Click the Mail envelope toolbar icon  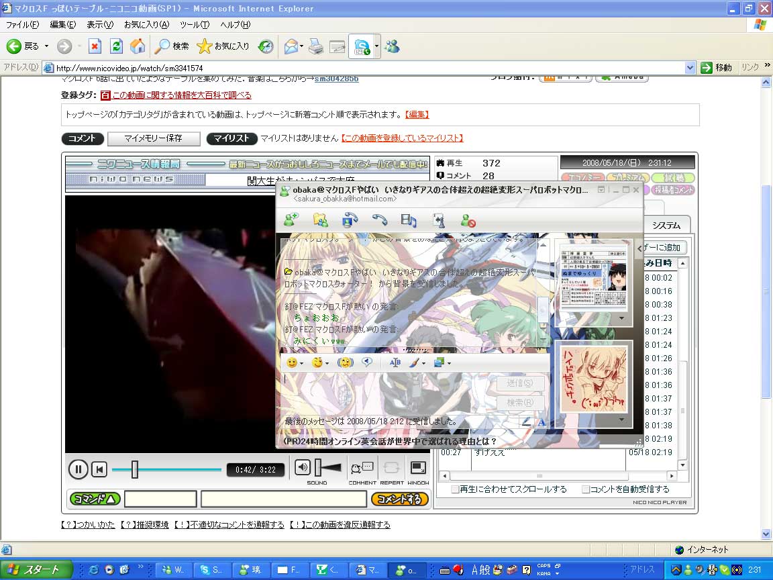tap(291, 46)
